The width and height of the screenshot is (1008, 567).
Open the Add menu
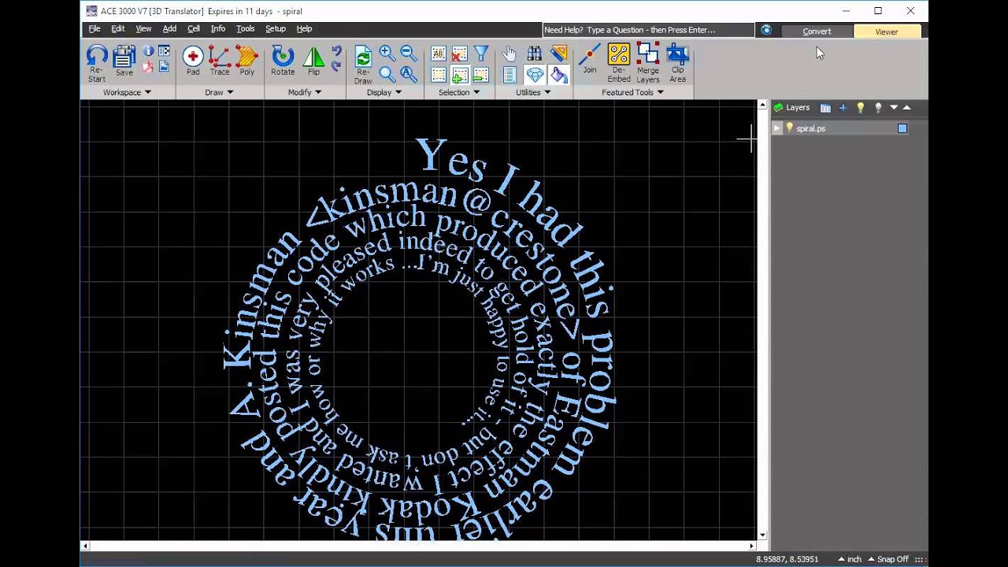(x=169, y=28)
